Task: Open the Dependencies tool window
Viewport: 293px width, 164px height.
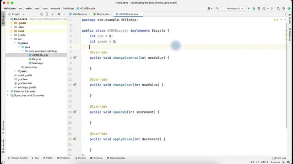Action: 116,158
